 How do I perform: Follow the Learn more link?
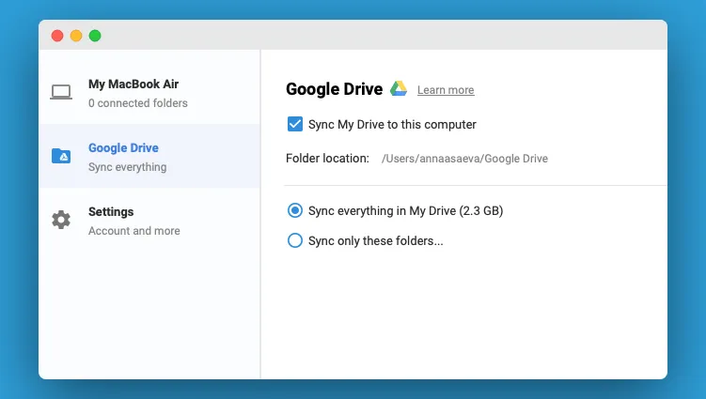[x=446, y=90]
